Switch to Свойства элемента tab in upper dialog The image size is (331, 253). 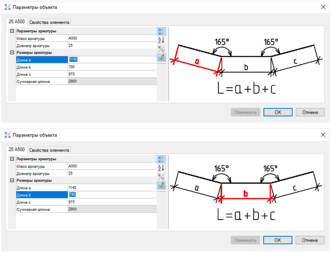(49, 22)
